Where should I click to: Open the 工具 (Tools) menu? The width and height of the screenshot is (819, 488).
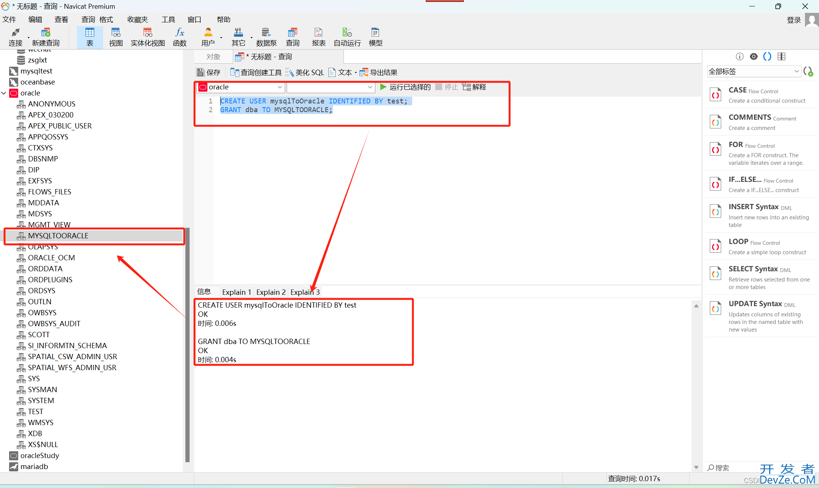tap(168, 19)
